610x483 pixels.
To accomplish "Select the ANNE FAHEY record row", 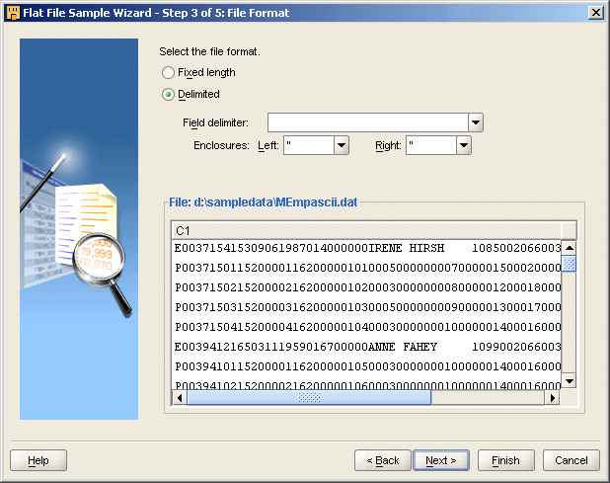I will coord(366,347).
